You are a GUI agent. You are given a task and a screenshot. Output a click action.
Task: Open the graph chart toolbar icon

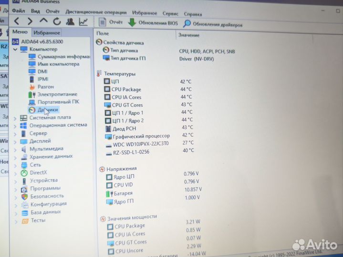[x=83, y=22]
